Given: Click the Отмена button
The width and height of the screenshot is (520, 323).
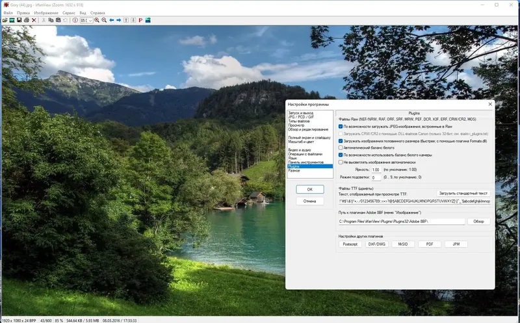Looking at the screenshot, I should tap(310, 201).
